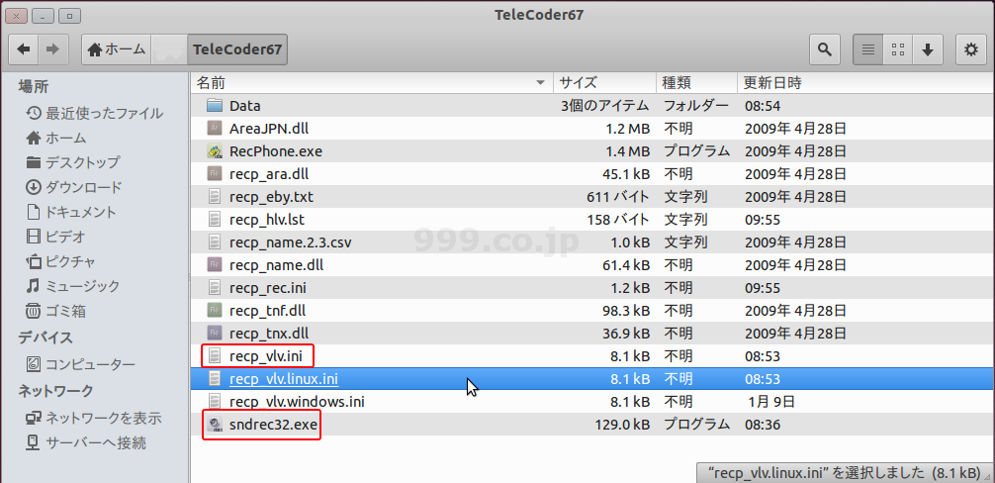Open ミュージック in the sidebar

point(72,286)
